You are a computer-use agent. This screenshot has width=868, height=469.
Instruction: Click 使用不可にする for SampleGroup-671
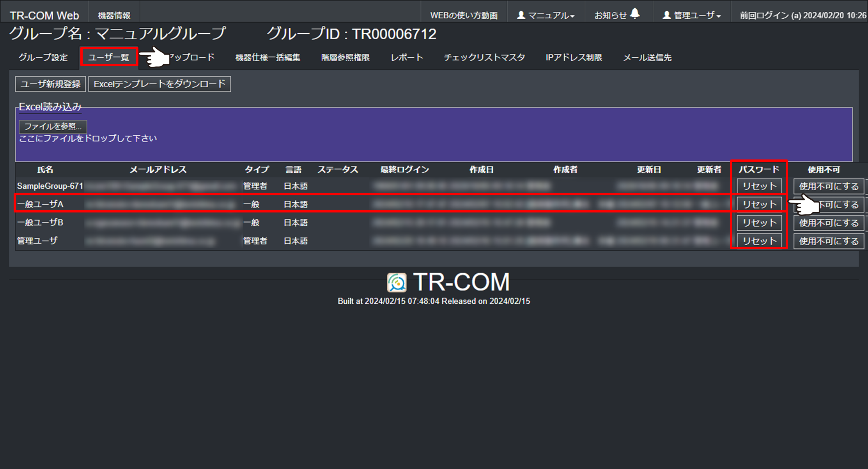pos(829,186)
